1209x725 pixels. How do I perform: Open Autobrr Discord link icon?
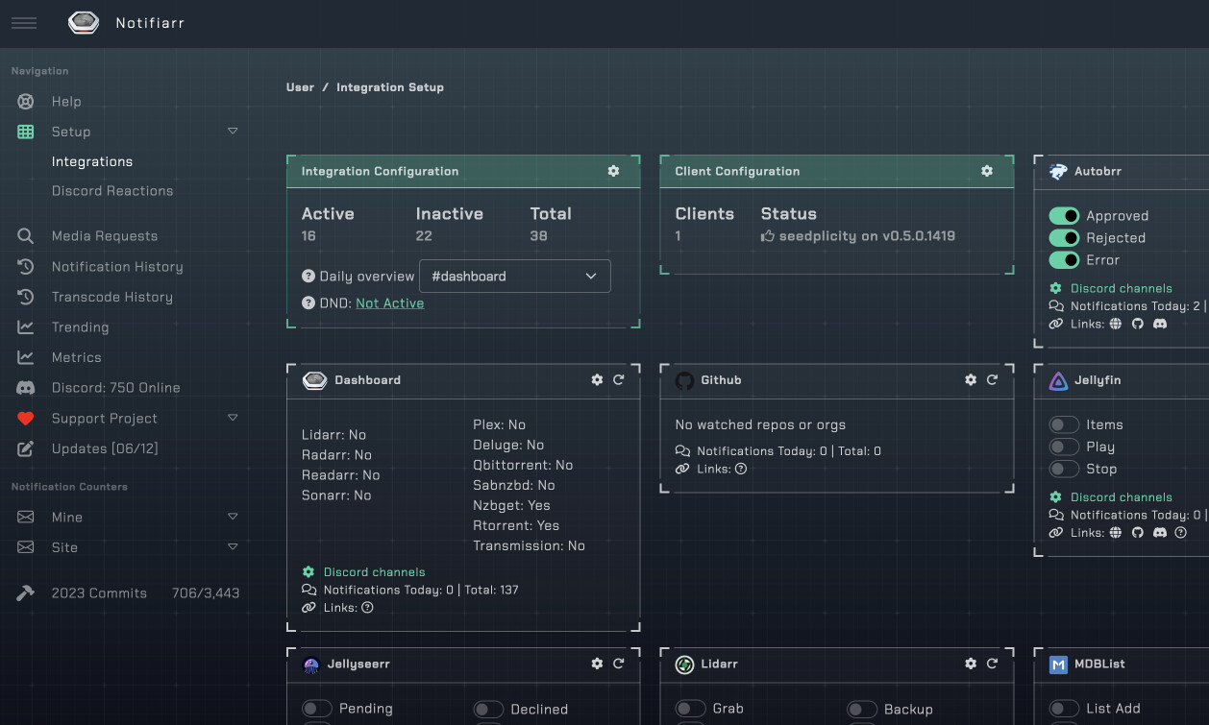coord(1160,325)
